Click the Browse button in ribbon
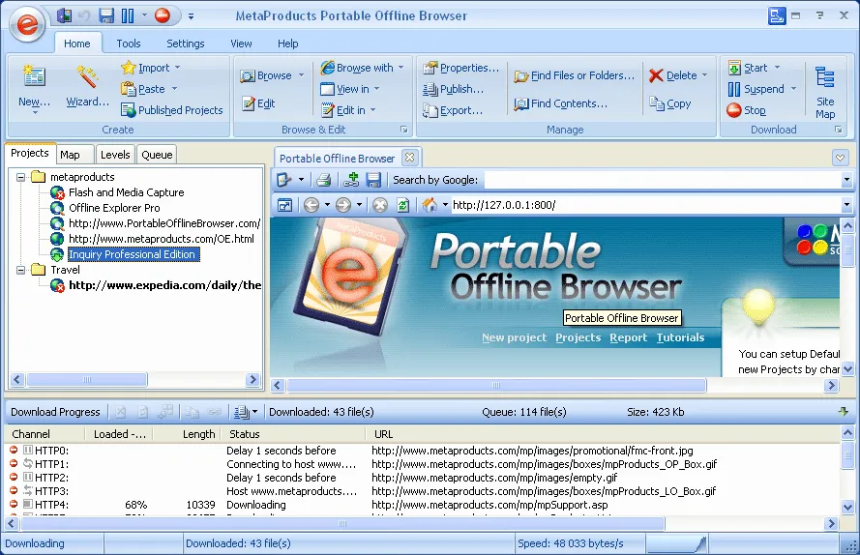The width and height of the screenshot is (860, 555). [x=267, y=75]
